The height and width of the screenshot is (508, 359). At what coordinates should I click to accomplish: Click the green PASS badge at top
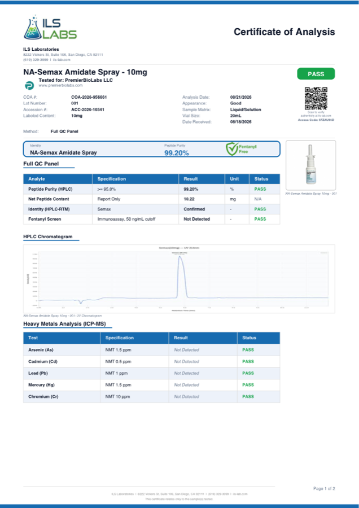(x=316, y=74)
